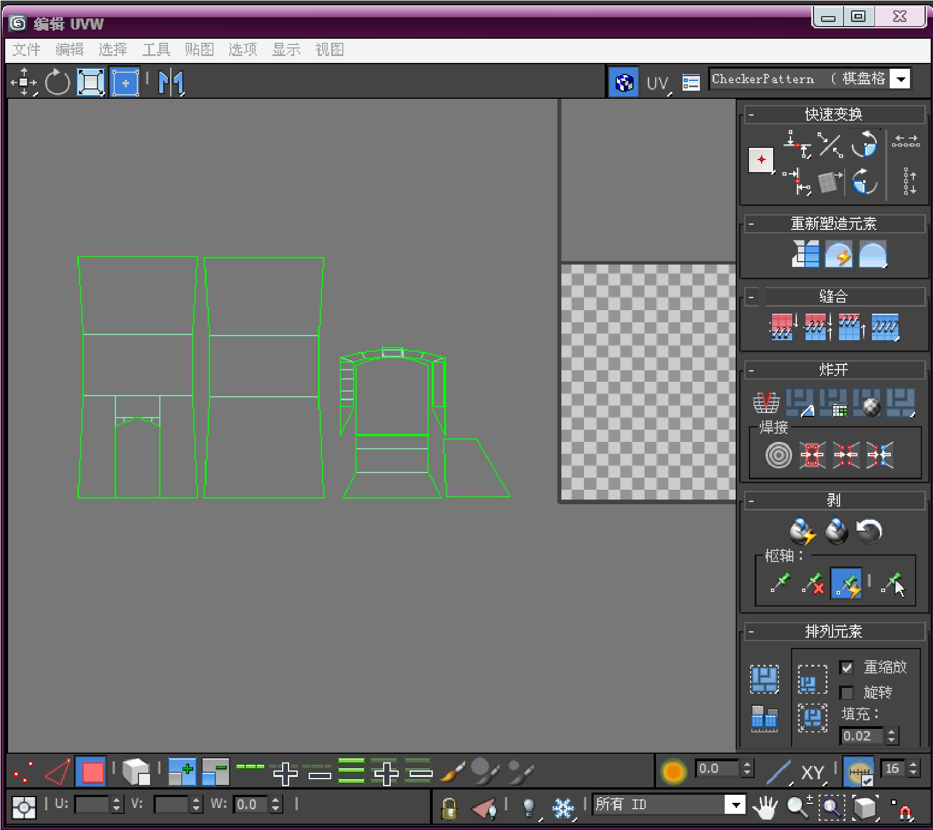Click the straighten selection icon
The image size is (933, 830).
(x=805, y=254)
